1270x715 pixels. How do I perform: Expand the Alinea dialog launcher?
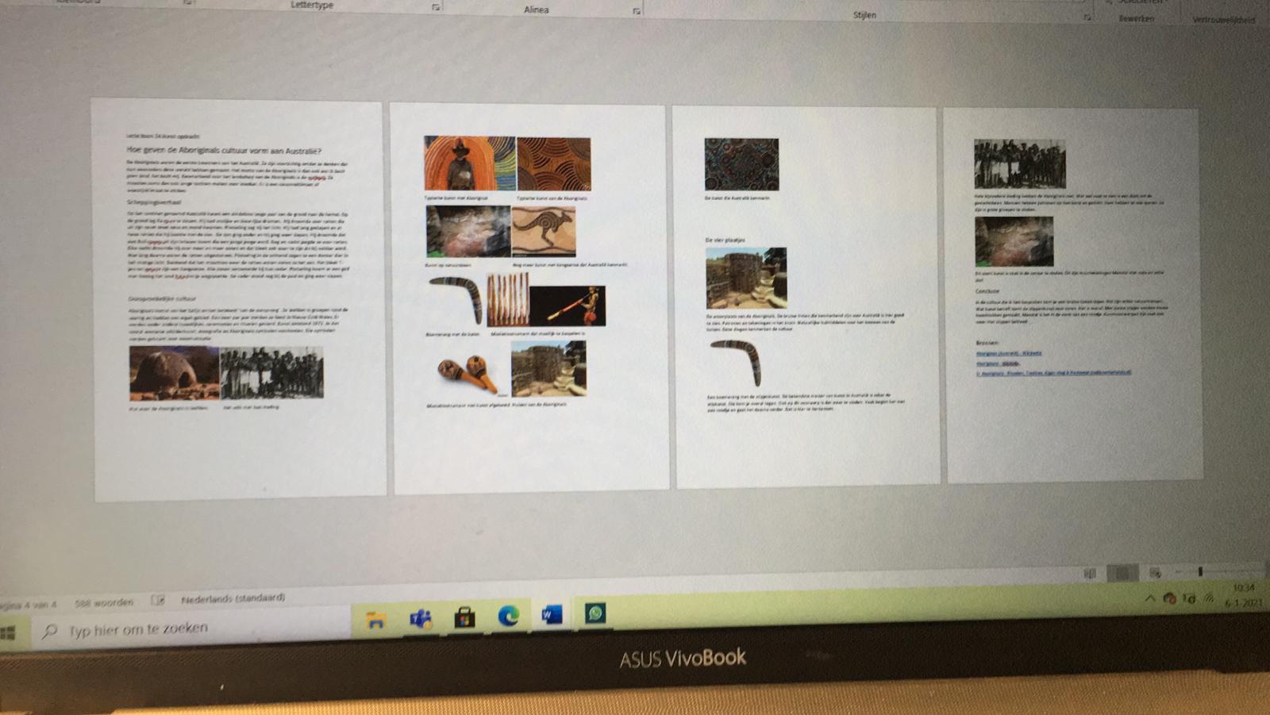[636, 11]
